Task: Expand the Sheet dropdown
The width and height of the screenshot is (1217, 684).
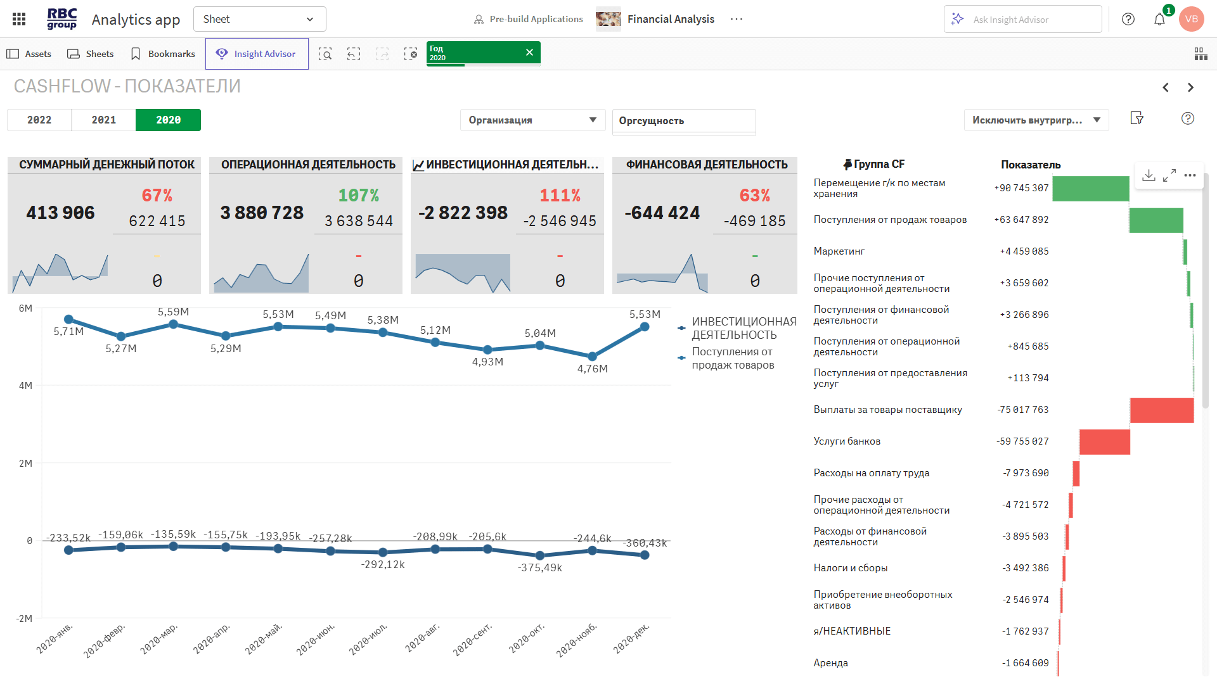Action: point(259,19)
